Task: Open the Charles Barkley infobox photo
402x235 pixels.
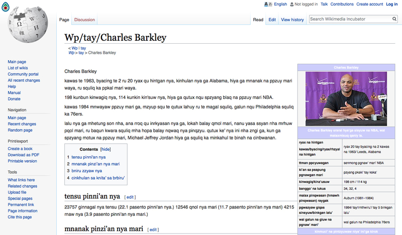Action: [346, 98]
